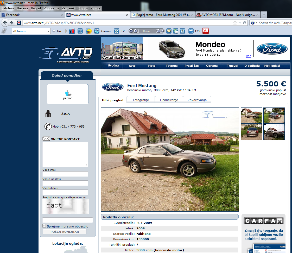Open the Zavarovanje tab

[x=197, y=100]
